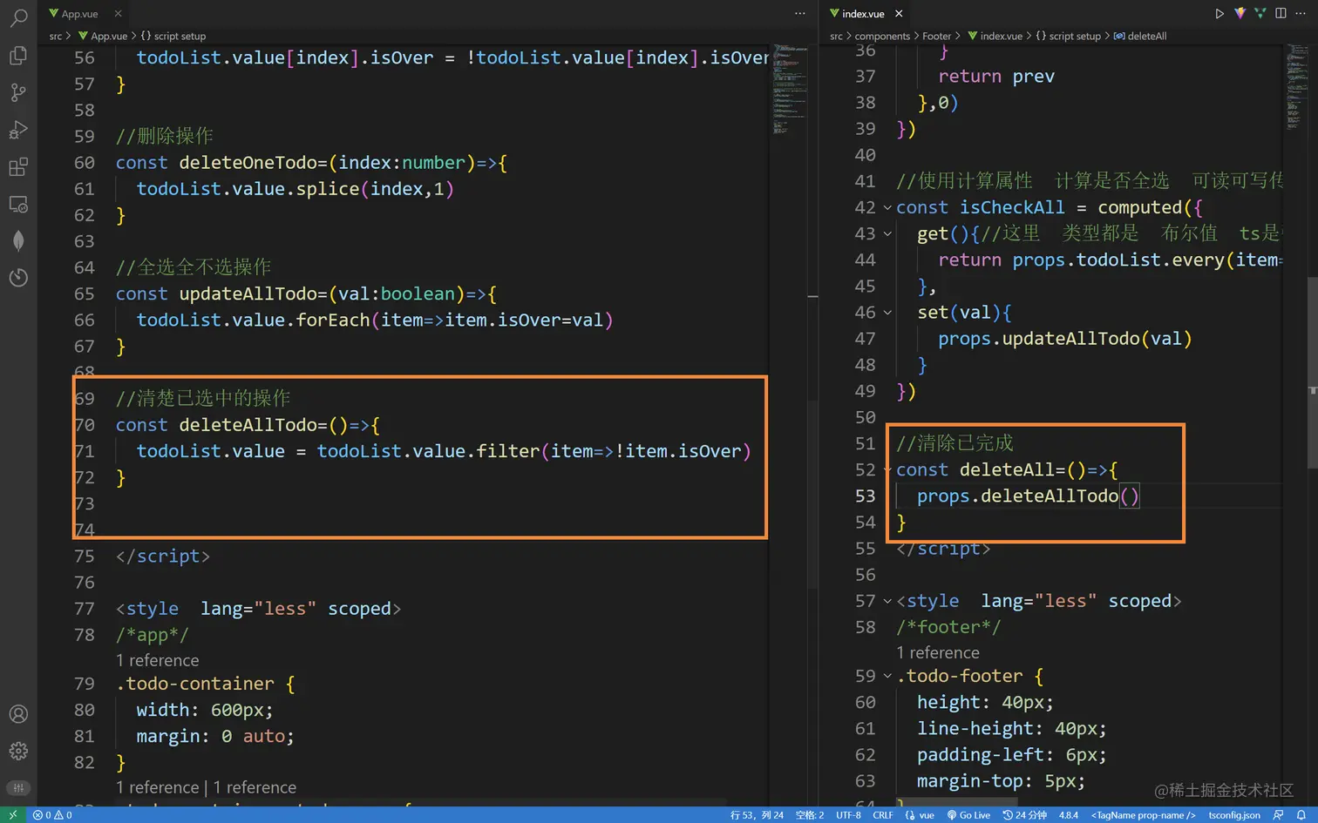Screen dimensions: 1318x823
Task: Close the App.vue tab
Action: click(118, 13)
